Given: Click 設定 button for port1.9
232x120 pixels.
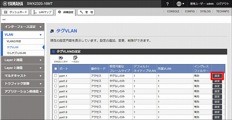Looking at the screenshot, I should [x=217, y=118].
